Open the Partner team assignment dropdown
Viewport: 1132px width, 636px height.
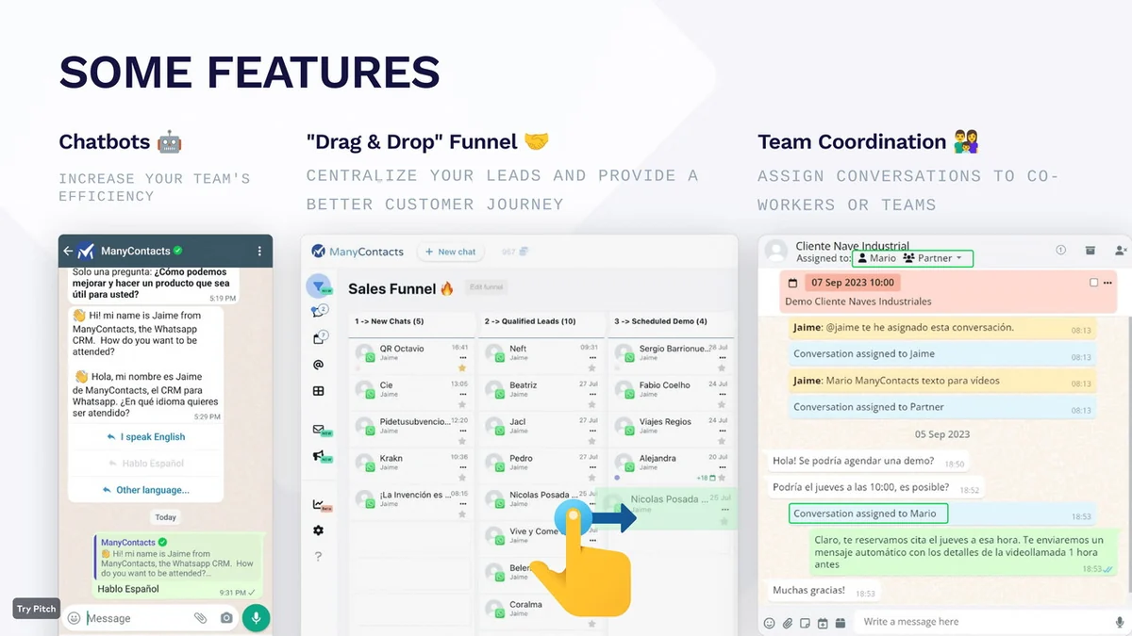click(x=934, y=258)
